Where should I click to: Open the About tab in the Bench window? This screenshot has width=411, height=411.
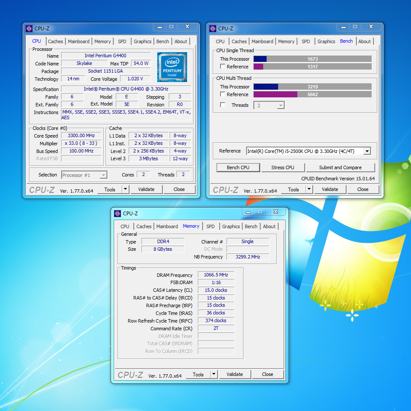click(x=364, y=41)
